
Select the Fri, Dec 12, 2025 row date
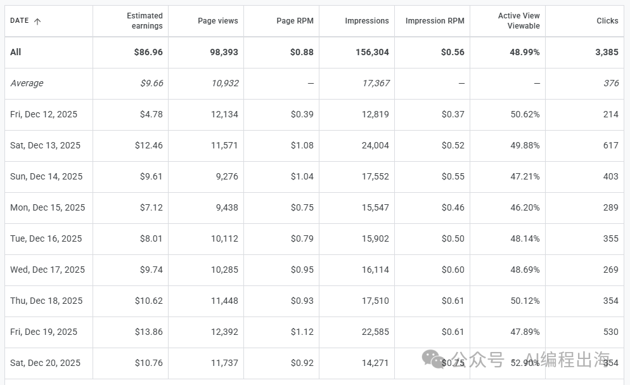coord(44,115)
